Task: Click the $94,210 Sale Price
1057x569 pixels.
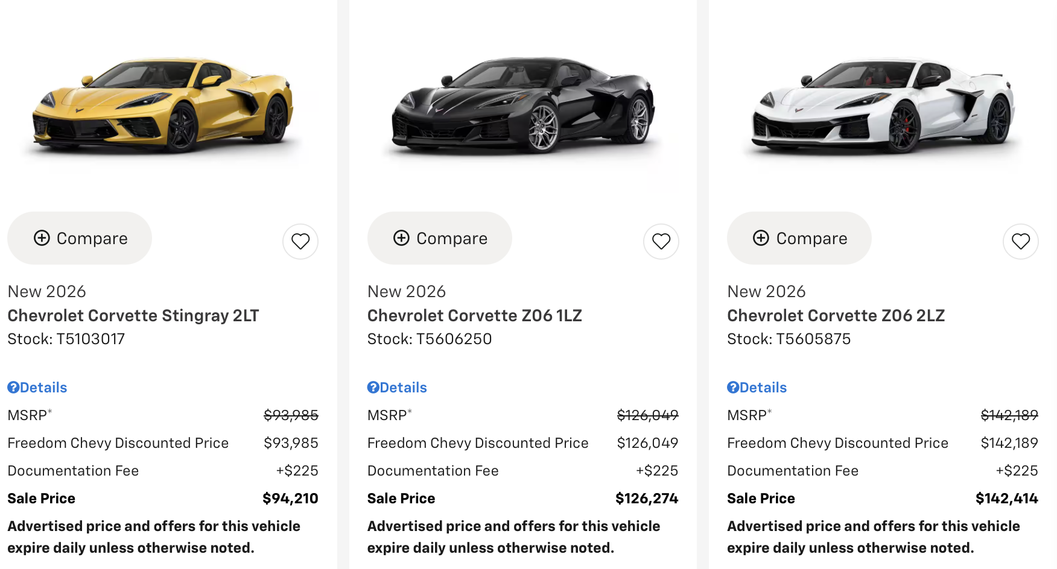Action: (290, 498)
